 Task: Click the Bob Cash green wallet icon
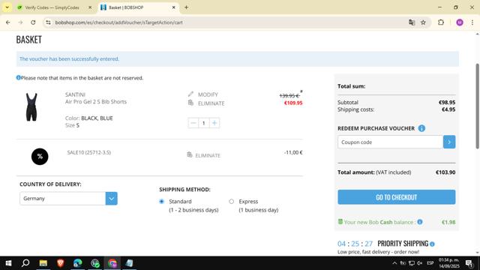coord(340,222)
